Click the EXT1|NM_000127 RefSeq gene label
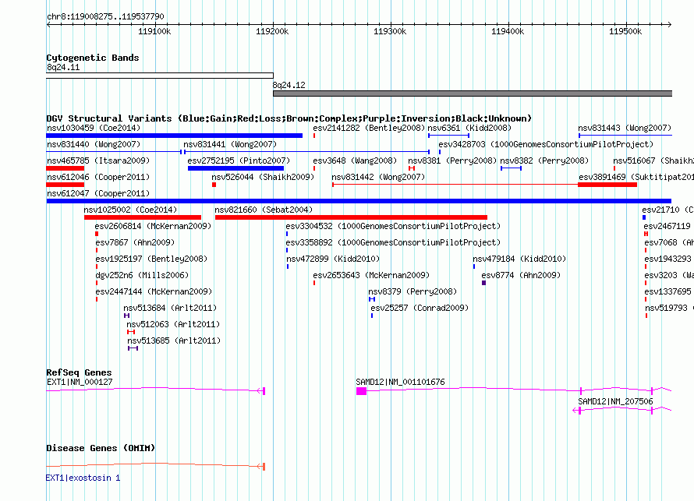This screenshot has height=501, width=694. coord(80,382)
